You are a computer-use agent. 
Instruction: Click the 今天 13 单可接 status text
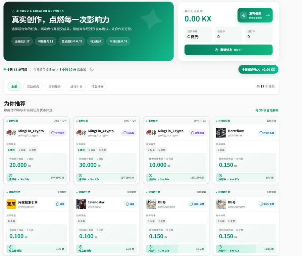[17, 69]
